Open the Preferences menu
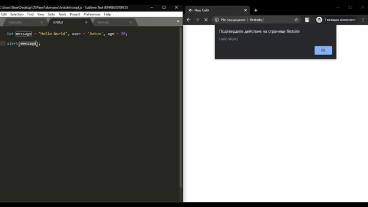 [x=92, y=14]
